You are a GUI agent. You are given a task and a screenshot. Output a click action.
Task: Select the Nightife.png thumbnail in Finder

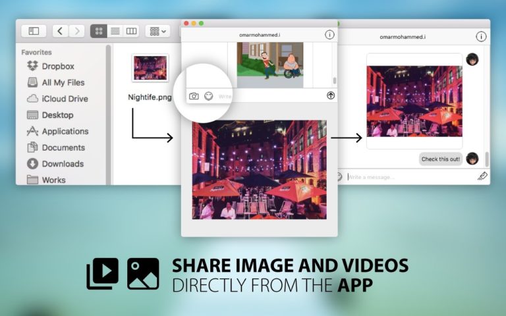[x=150, y=68]
